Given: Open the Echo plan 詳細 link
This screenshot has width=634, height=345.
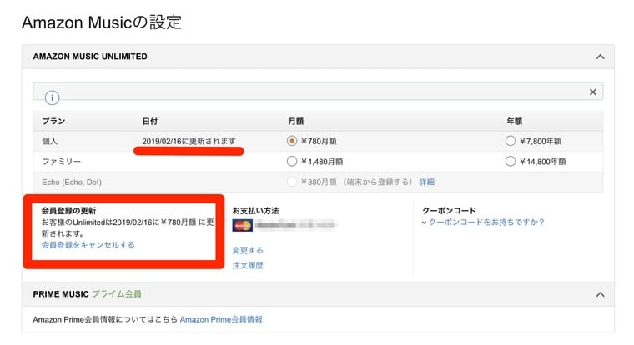Looking at the screenshot, I should click(426, 182).
